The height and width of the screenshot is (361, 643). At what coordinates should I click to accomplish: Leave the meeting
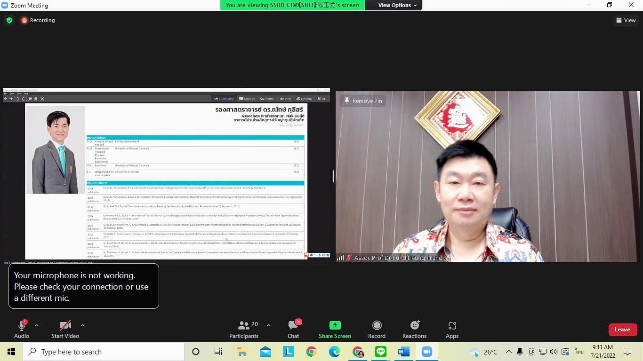click(x=622, y=330)
